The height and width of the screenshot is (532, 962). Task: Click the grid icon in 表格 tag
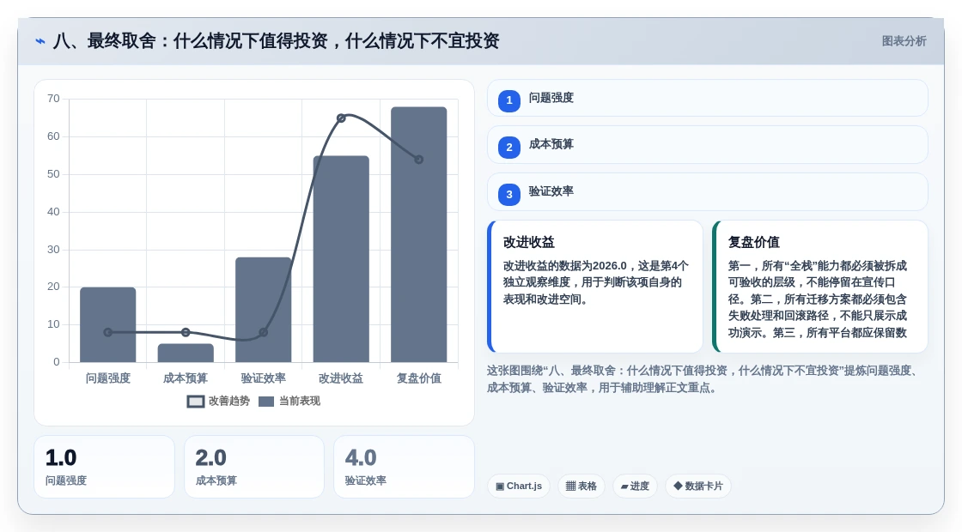570,486
